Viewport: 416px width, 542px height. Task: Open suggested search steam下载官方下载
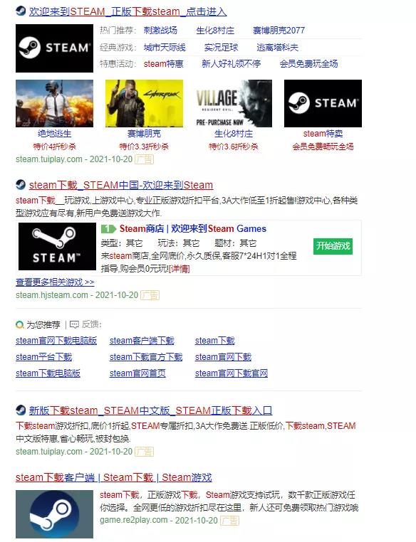click(146, 357)
